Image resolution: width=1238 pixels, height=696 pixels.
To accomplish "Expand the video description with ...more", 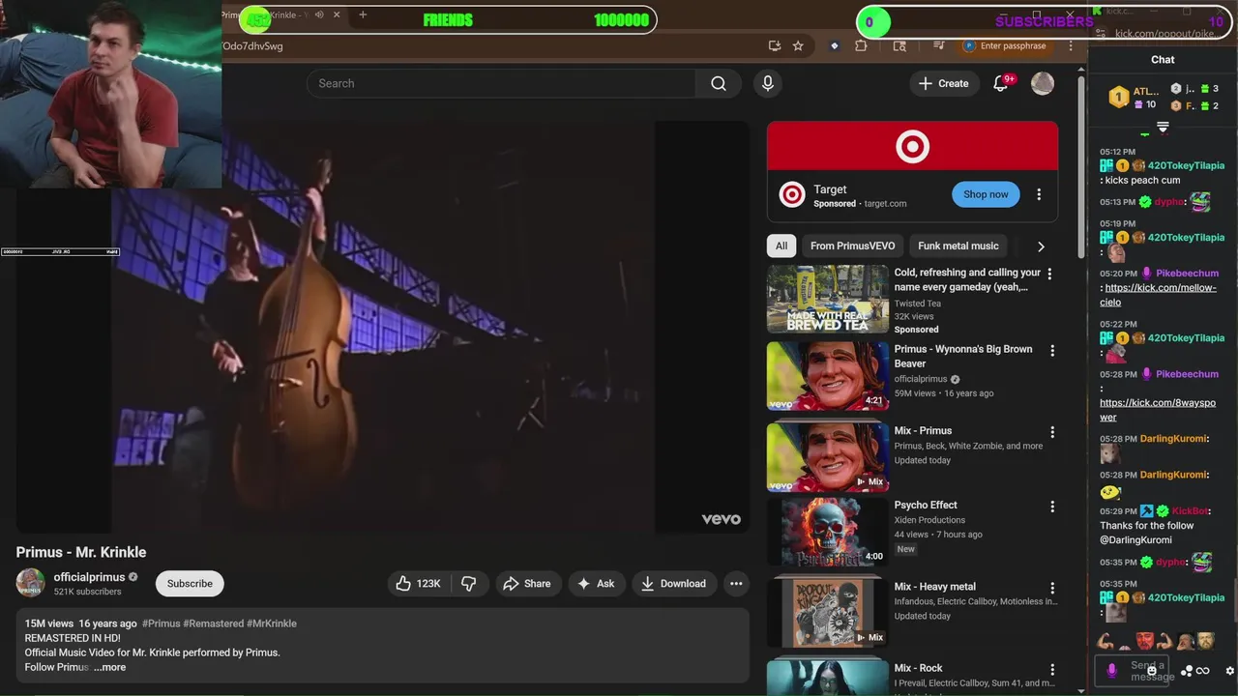I will (109, 667).
